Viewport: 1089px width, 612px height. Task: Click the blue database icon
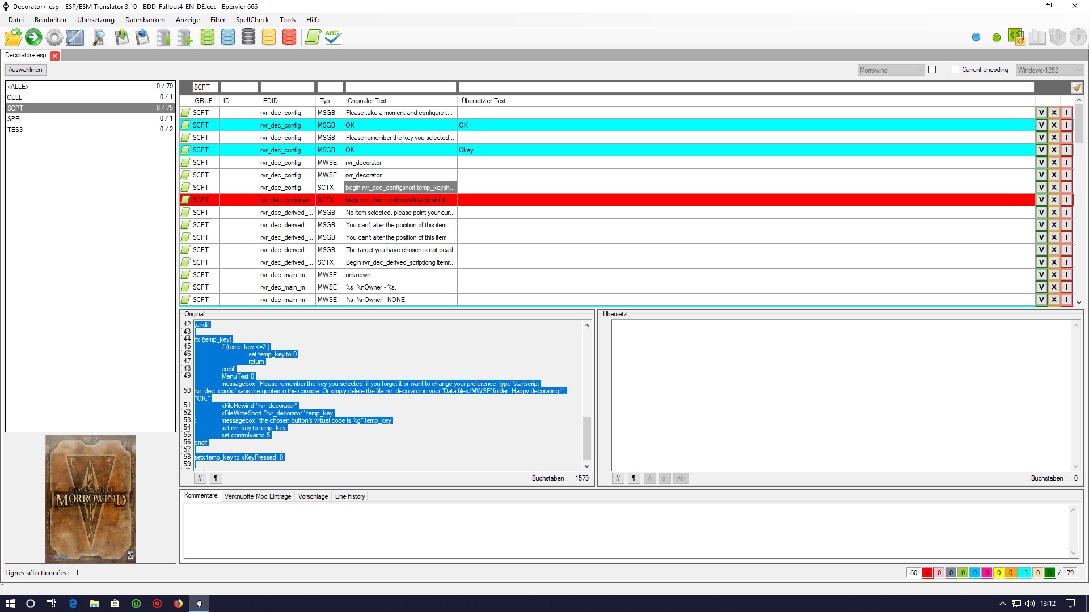pos(228,37)
